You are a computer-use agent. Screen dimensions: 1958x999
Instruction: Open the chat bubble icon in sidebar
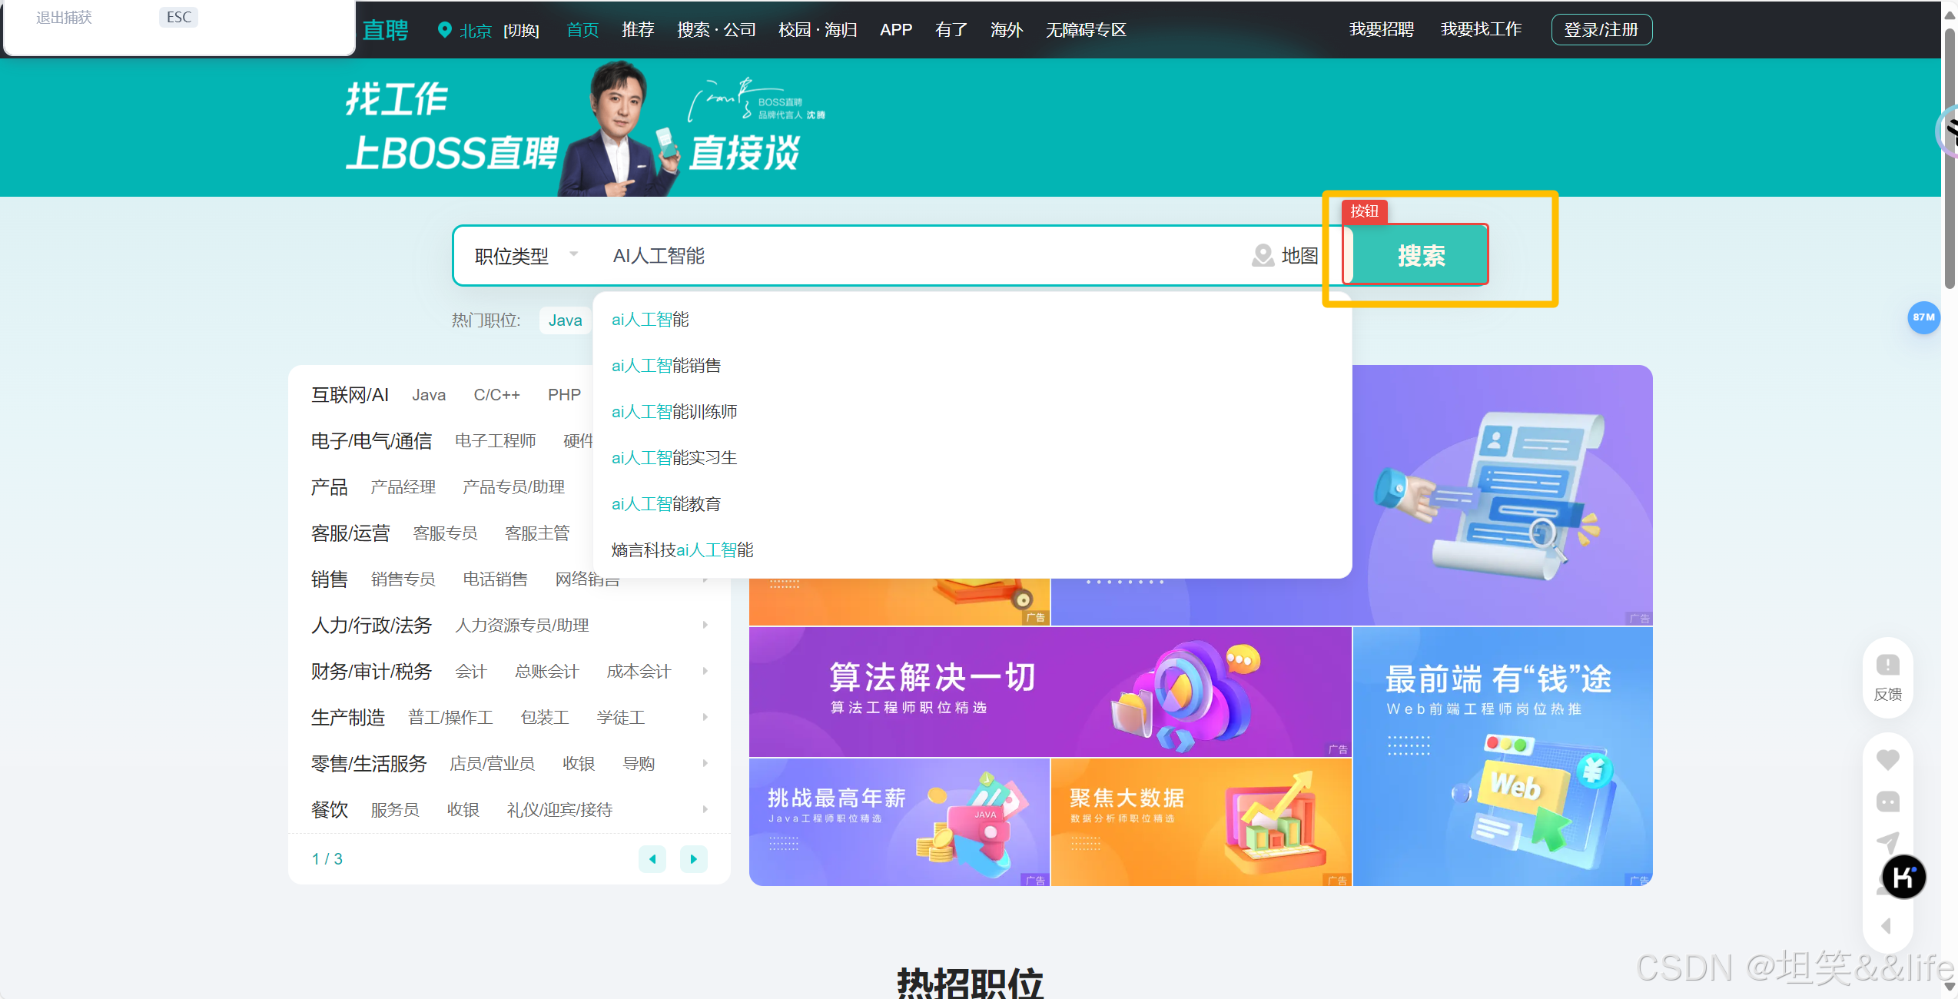1887,802
